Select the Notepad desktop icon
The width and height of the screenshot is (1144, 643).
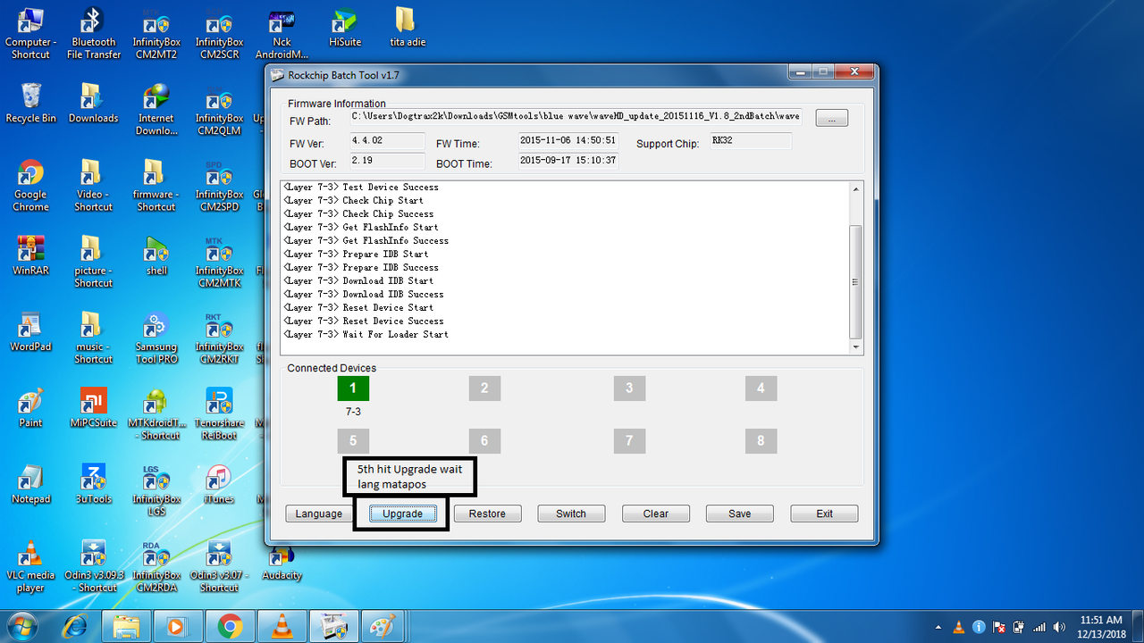point(30,483)
